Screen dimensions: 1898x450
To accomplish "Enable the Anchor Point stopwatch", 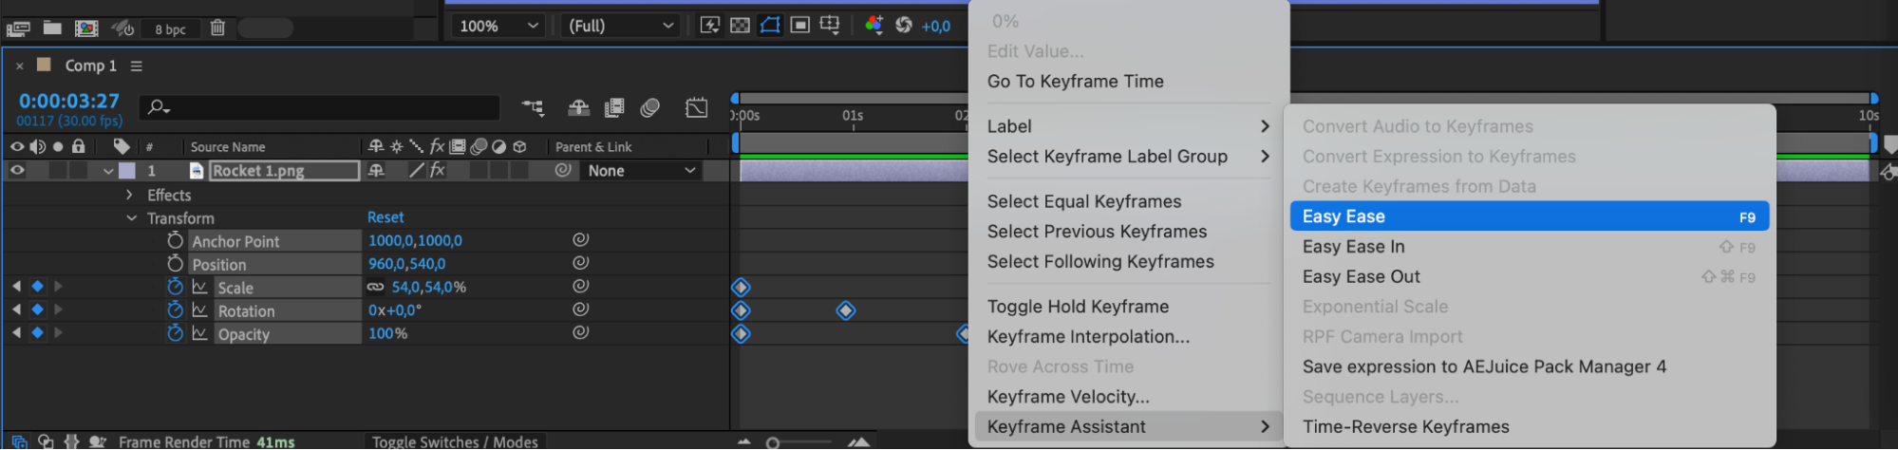I will pyautogui.click(x=175, y=240).
